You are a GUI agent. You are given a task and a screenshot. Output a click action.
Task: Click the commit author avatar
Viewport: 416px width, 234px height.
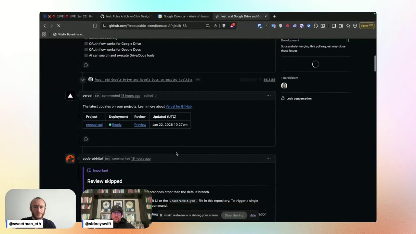[91, 79]
